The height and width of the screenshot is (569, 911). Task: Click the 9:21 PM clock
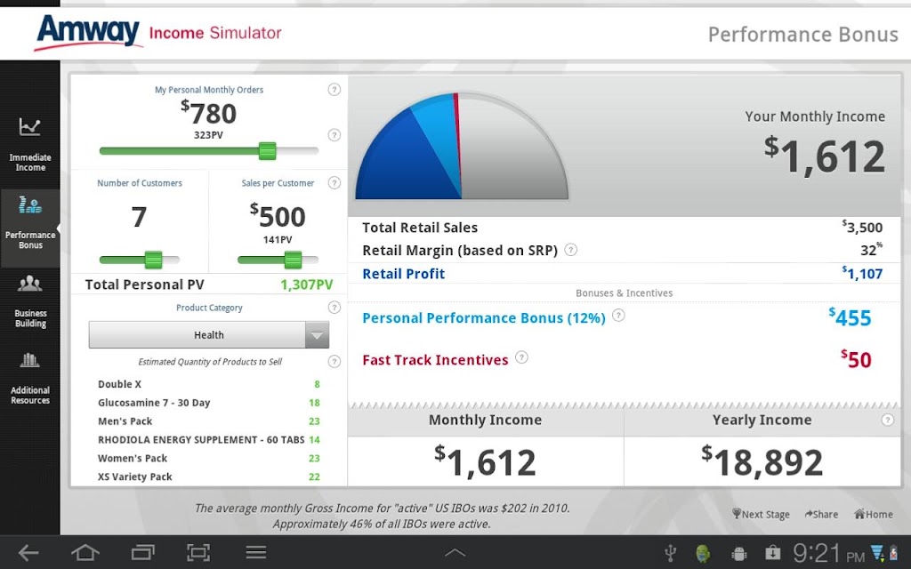[829, 553]
